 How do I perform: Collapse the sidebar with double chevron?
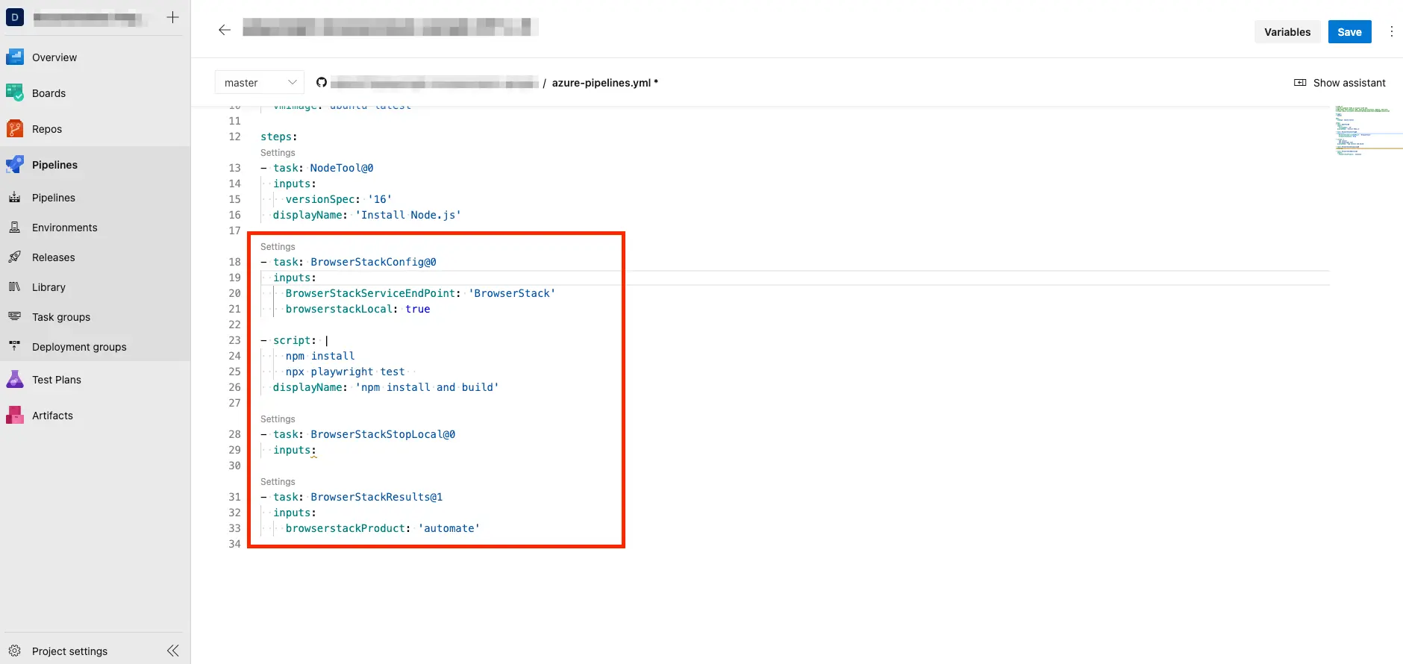173,651
